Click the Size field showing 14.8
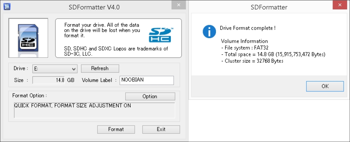 tap(49, 80)
